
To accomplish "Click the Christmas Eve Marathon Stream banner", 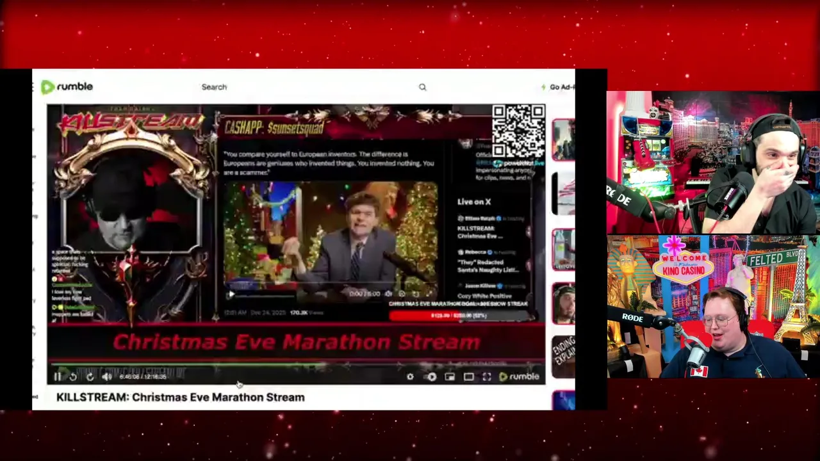I will pos(296,342).
